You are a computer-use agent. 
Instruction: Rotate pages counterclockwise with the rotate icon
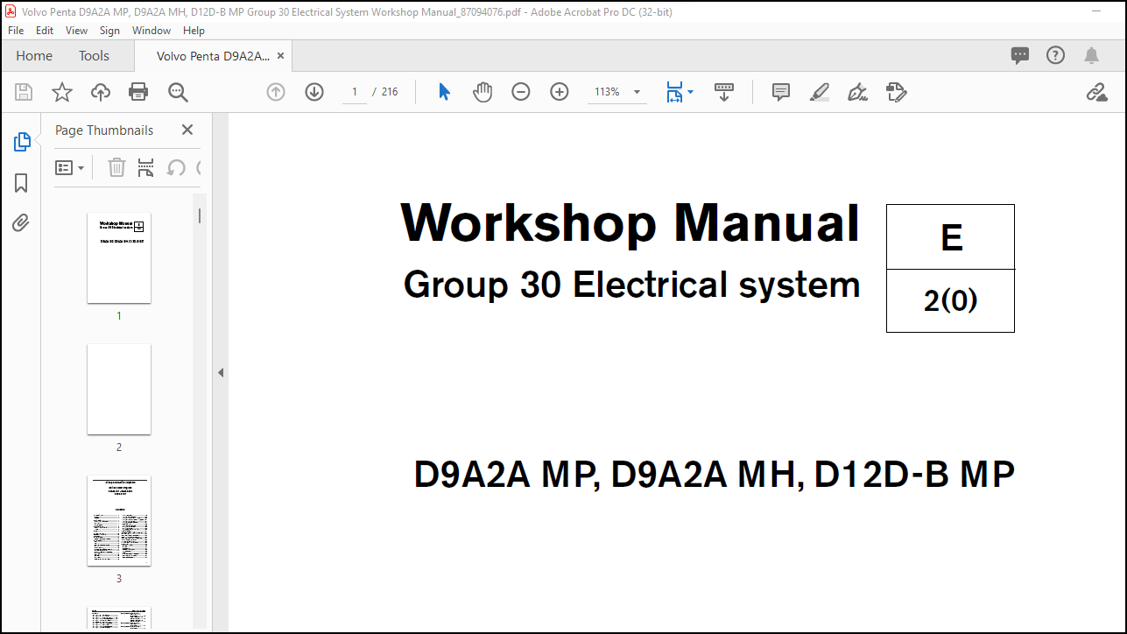176,167
